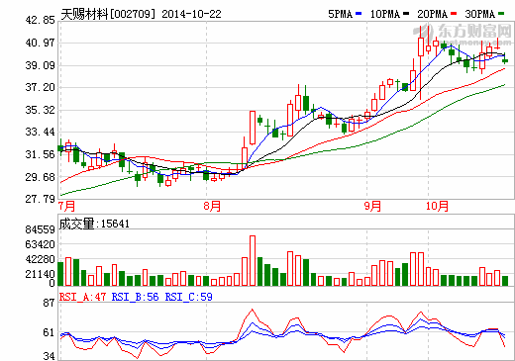Select the 5PMA legend label
The image size is (515, 361).
[x=340, y=14]
